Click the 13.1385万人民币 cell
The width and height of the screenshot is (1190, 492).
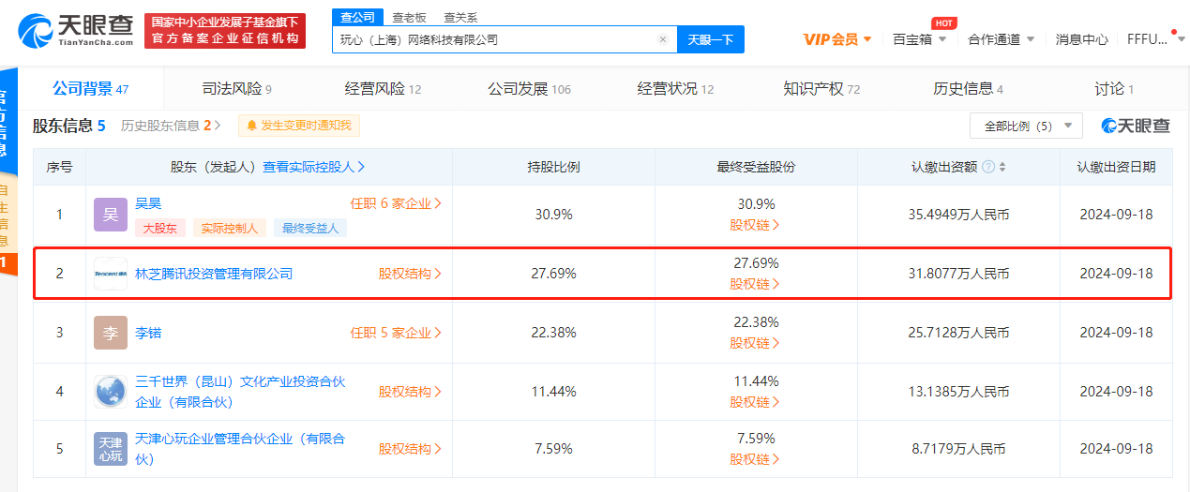tap(958, 392)
